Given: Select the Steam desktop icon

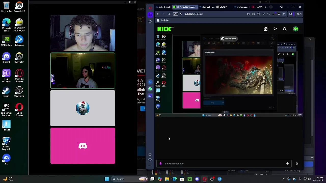Looking at the screenshot, I should pos(6,92).
